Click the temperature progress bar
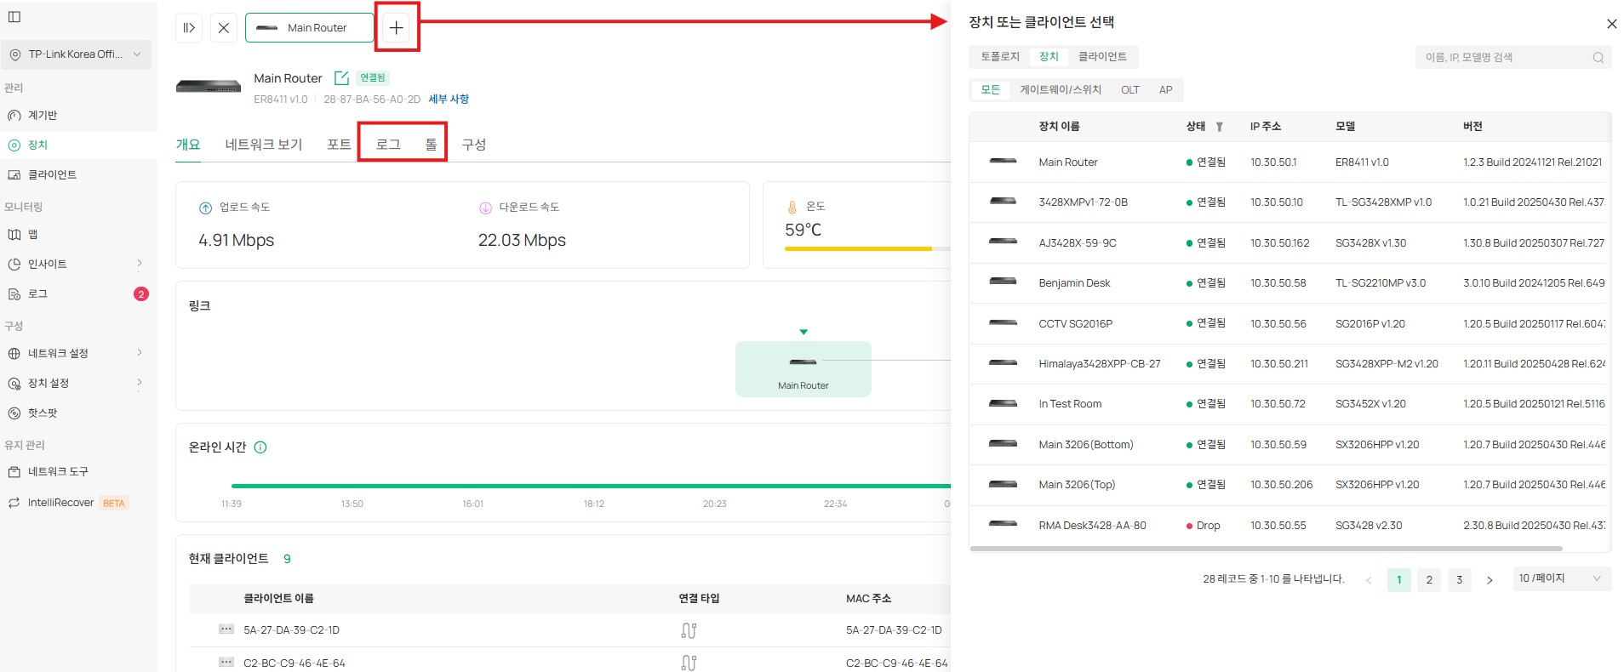Viewport: 1624px width, 672px height. tap(866, 248)
